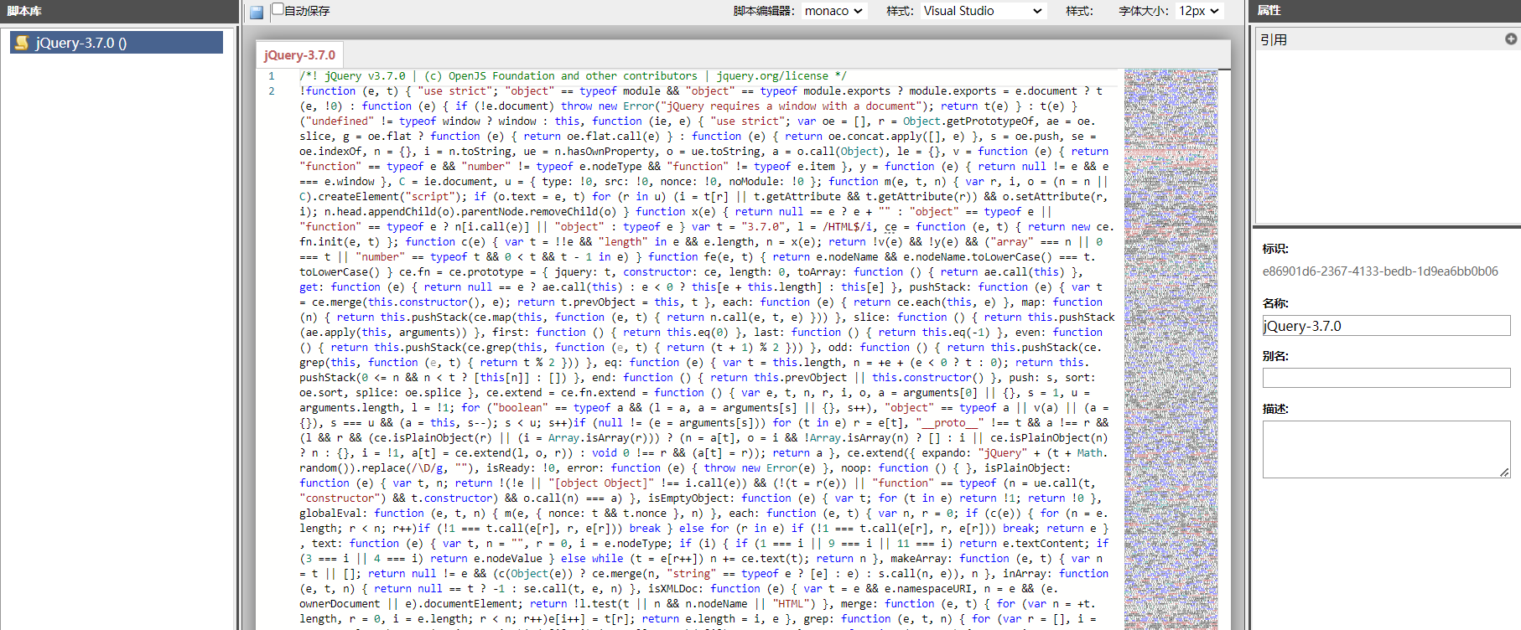The width and height of the screenshot is (1521, 630).
Task: Switch to the jQuery-3.7.0 editor tab
Action: pos(299,55)
